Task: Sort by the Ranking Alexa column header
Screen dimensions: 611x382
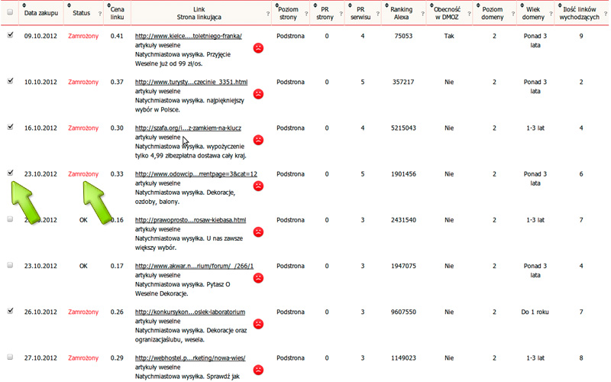Action: click(402, 12)
